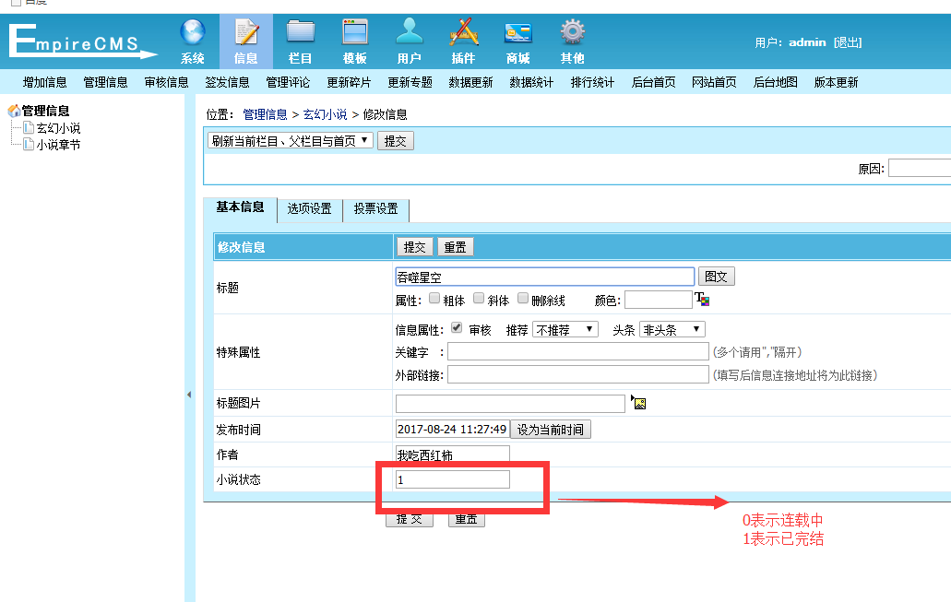Enable the 粗体 bold checkbox
Screen dimensions: 951x602
point(435,299)
